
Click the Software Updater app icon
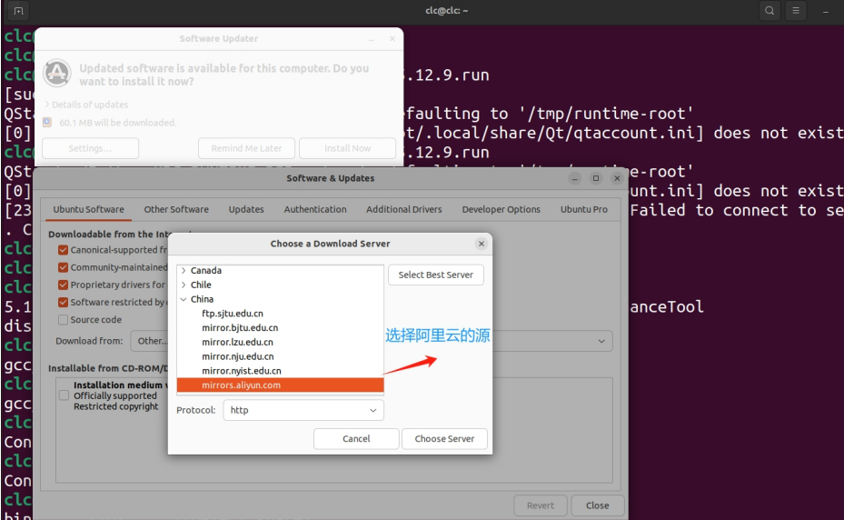point(57,73)
